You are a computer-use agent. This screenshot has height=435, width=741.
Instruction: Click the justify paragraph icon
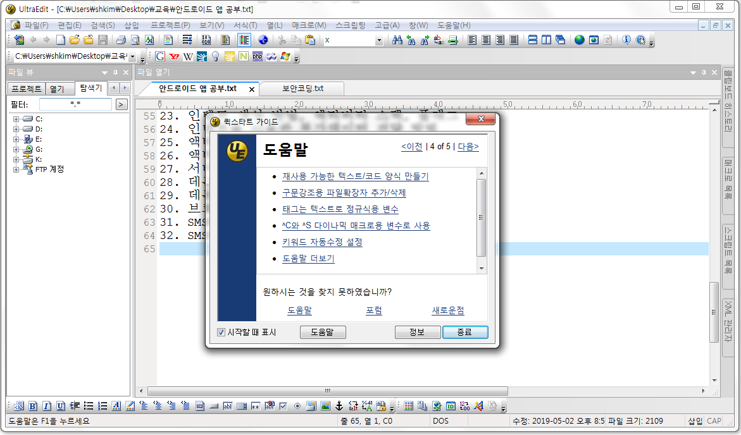(x=514, y=40)
